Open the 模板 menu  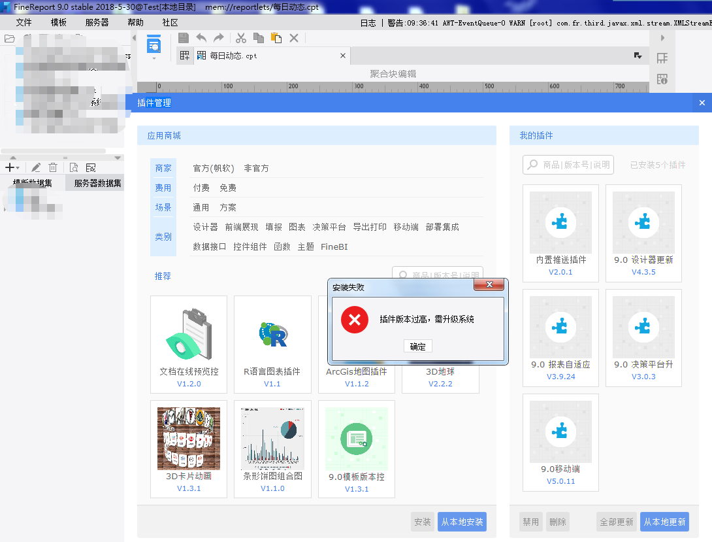59,22
